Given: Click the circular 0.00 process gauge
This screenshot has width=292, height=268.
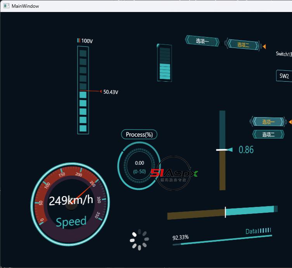Looking at the screenshot, I should pos(139,166).
